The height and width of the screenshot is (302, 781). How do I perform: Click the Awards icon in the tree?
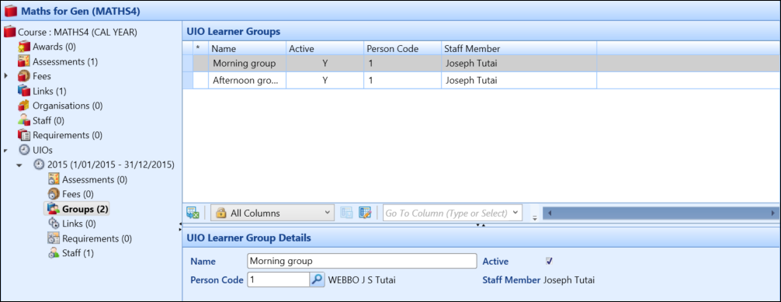coord(24,47)
